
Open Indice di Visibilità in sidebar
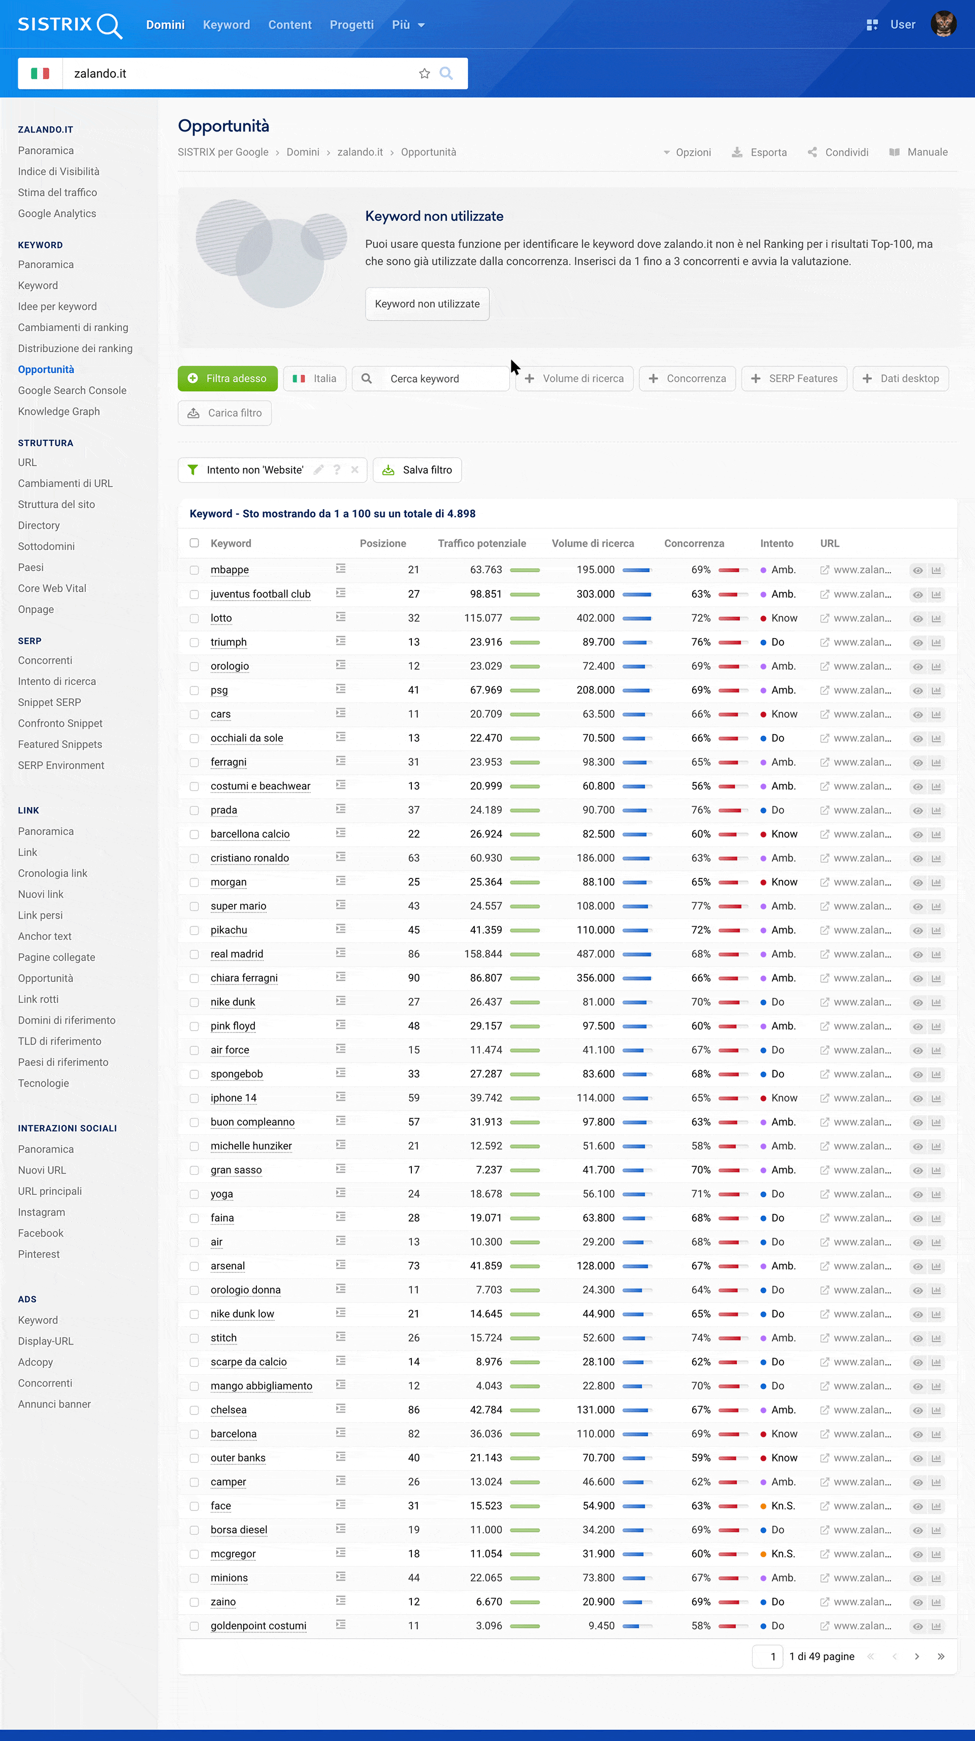(59, 172)
